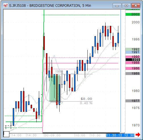Click the gray 1985 price label

pos(133,73)
